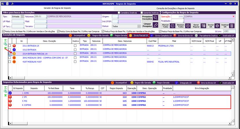Click the filter icon beside Impostos grid

(5, 95)
